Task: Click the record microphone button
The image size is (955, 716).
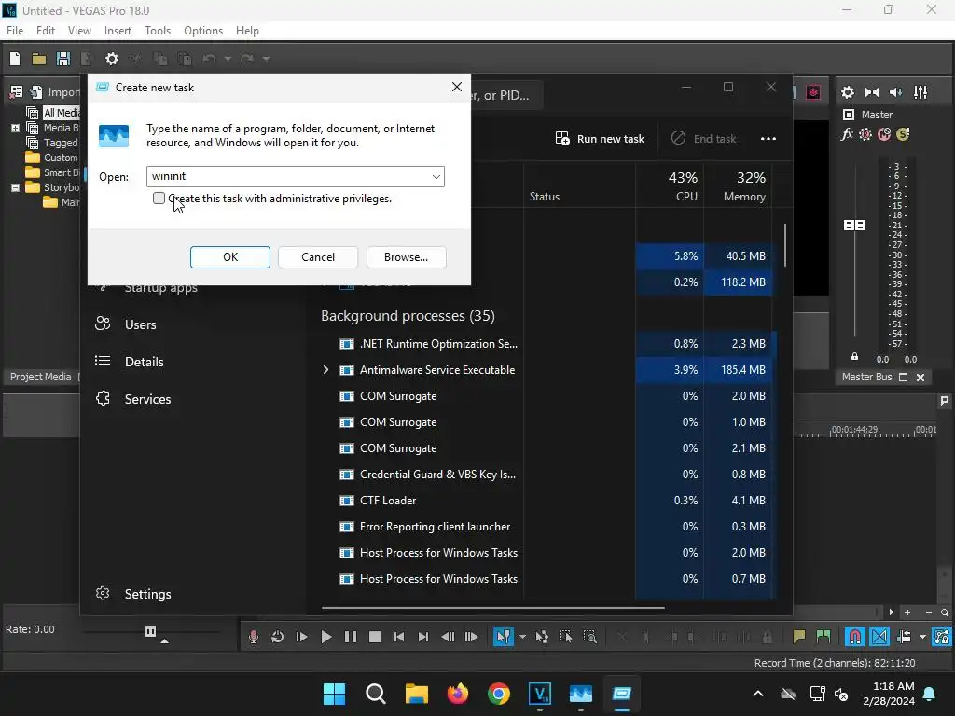Action: tap(254, 637)
